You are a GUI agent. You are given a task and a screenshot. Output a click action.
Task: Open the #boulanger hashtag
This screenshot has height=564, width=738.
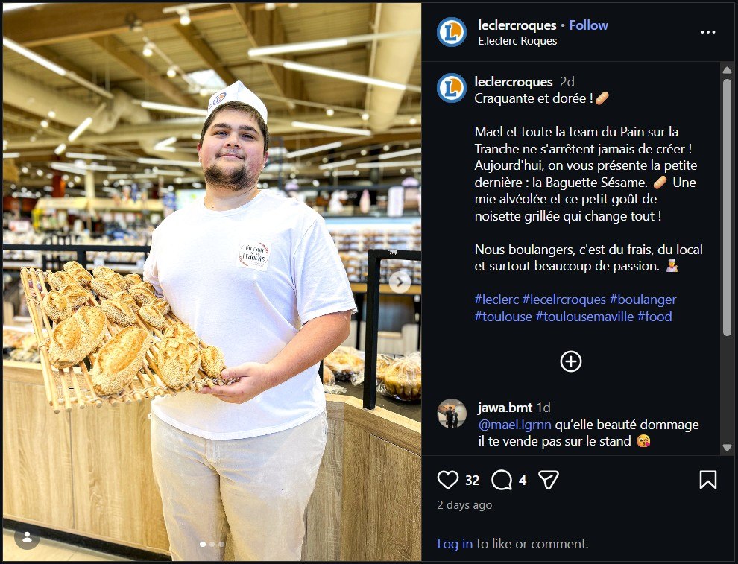(x=643, y=300)
